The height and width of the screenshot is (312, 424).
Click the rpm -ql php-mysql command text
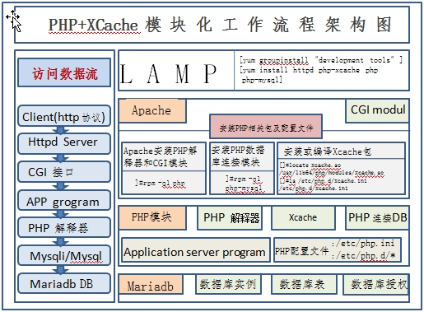(x=244, y=184)
